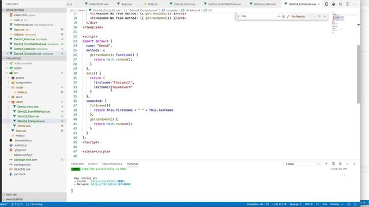Toggle find in selection option

[x=319, y=17]
